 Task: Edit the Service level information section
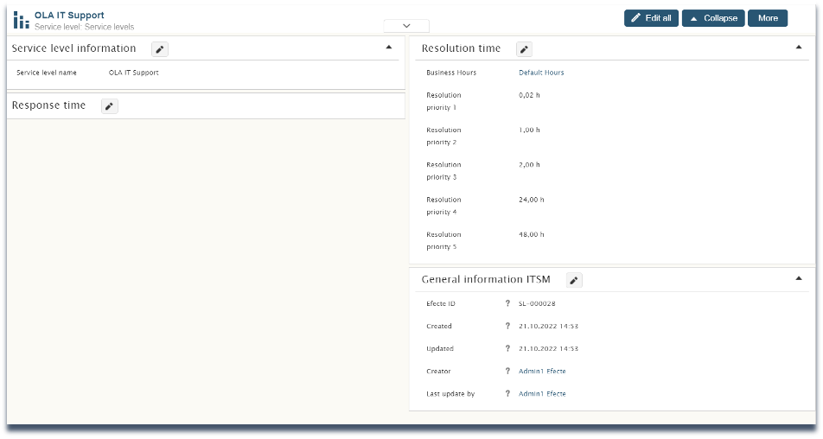[160, 49]
